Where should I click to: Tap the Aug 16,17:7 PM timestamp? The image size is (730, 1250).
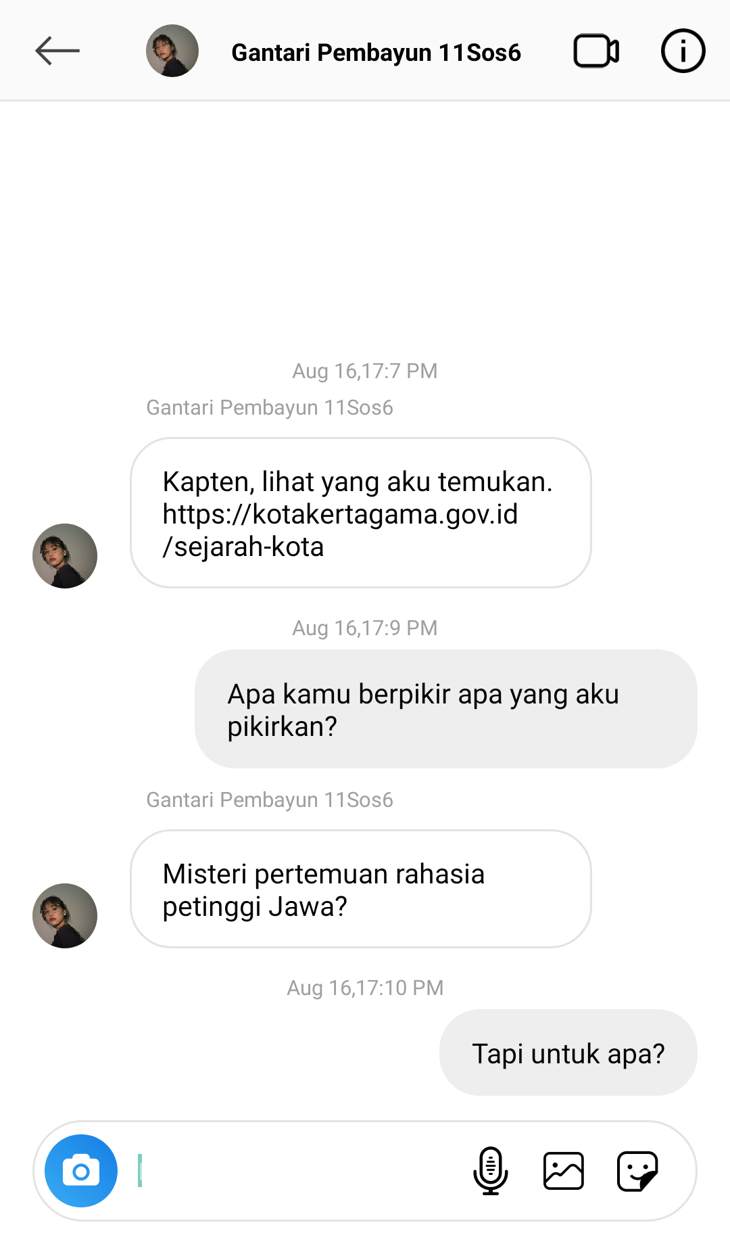[x=365, y=371]
